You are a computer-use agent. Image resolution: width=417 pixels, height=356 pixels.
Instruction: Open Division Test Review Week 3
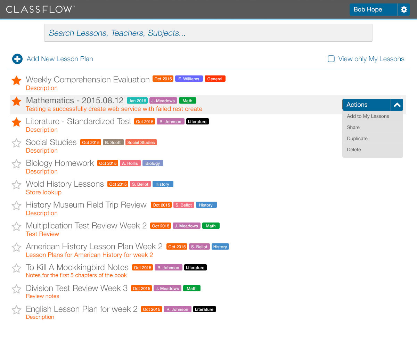pos(77,288)
